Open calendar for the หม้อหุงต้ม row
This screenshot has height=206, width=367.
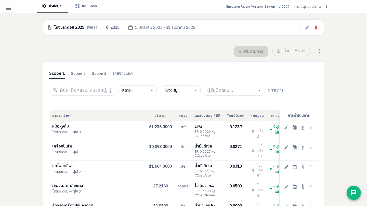click(x=295, y=127)
